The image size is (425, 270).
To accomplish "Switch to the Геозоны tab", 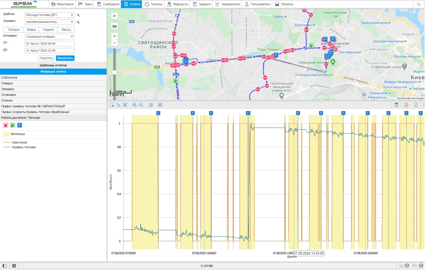I will 153,4.
